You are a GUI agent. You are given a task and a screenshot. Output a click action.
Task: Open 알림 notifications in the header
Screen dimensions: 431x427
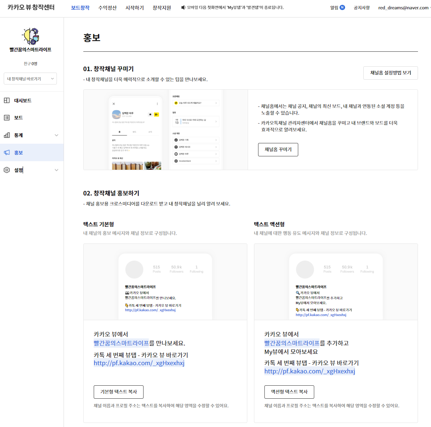(334, 8)
